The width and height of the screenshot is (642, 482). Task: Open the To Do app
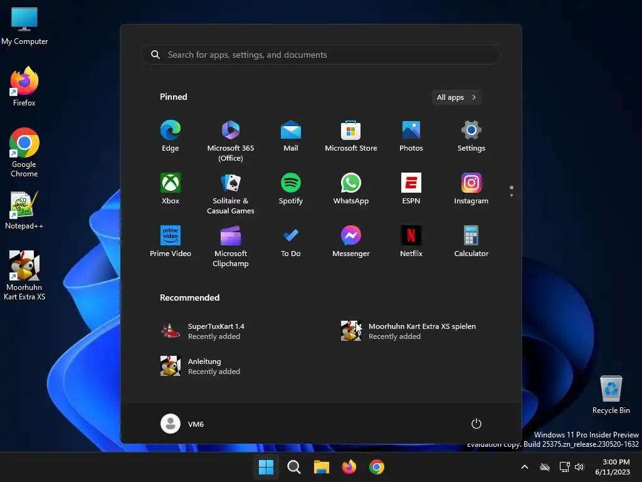(291, 242)
